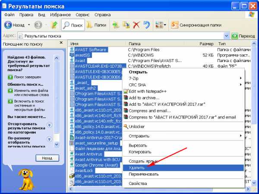Close the search assistant pane
Image resolution: width=259 pixels, height=194 pixels.
tap(61, 43)
